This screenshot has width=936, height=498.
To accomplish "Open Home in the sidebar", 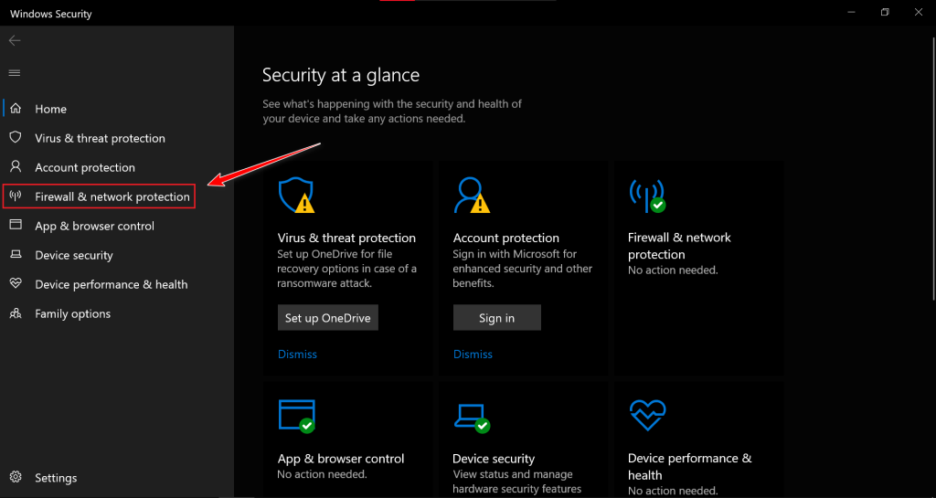I will [x=50, y=109].
